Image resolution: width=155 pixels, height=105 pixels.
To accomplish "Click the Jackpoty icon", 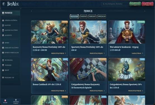I will 3,35.
